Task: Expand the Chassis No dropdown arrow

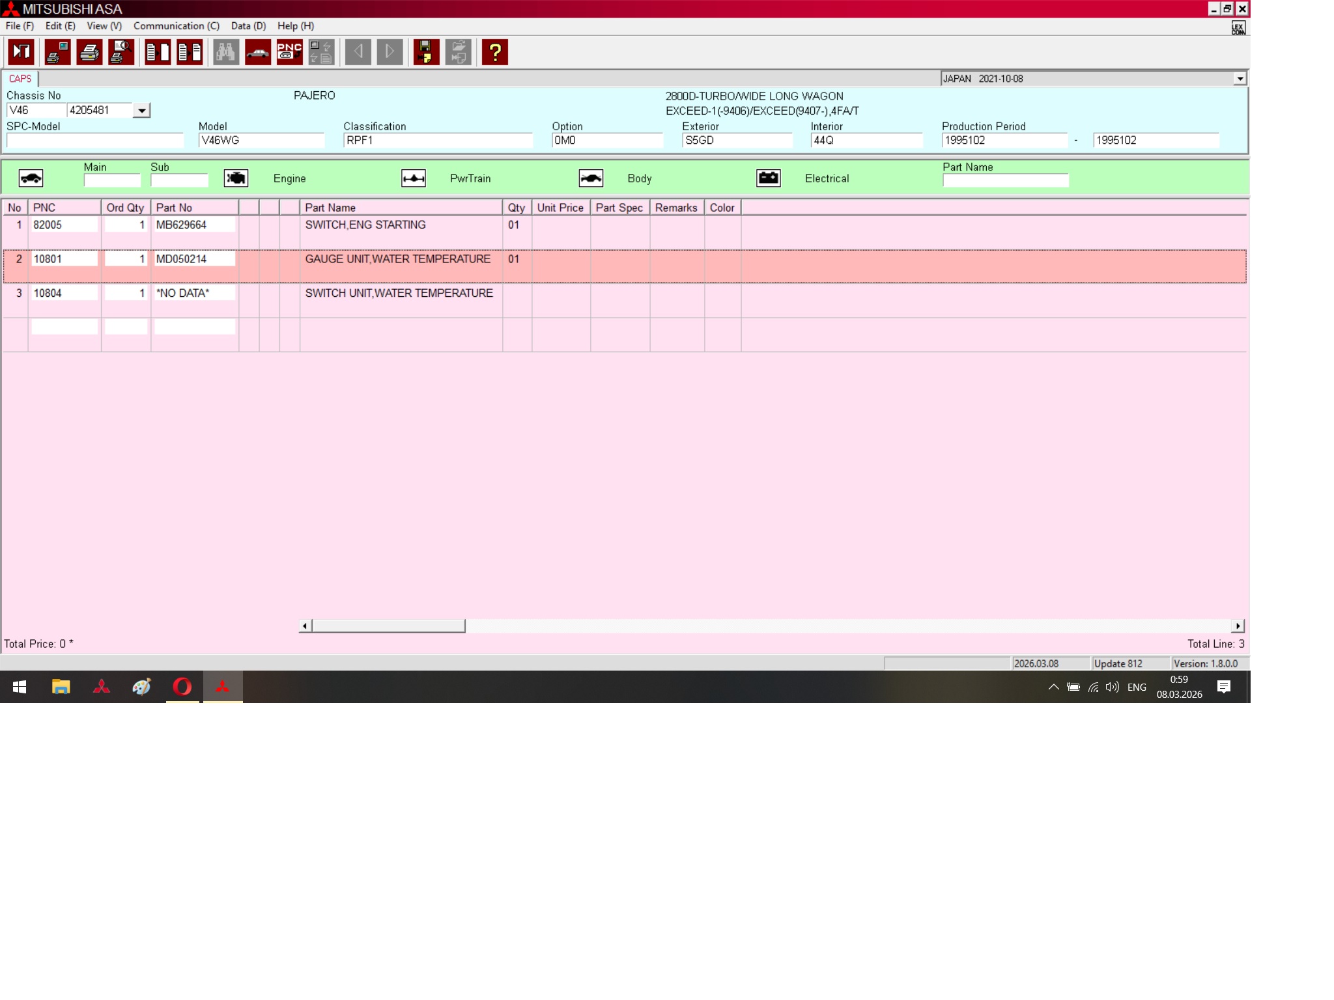Action: pos(141,111)
